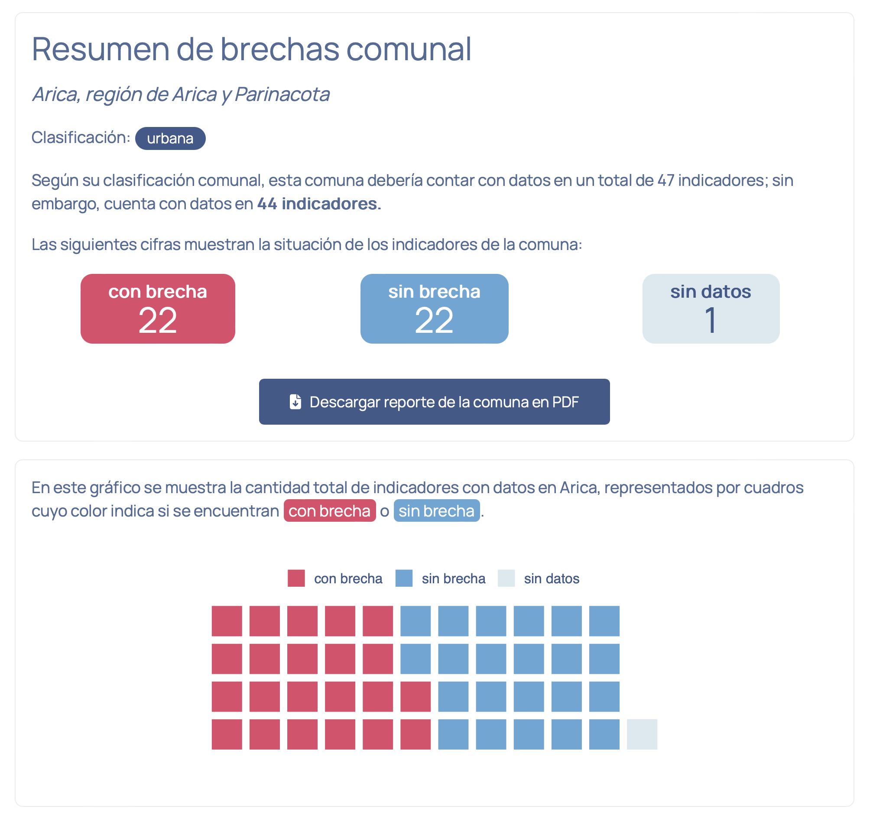Download the comuna report in PDF
Viewport: 870px width, 819px height.
point(434,401)
